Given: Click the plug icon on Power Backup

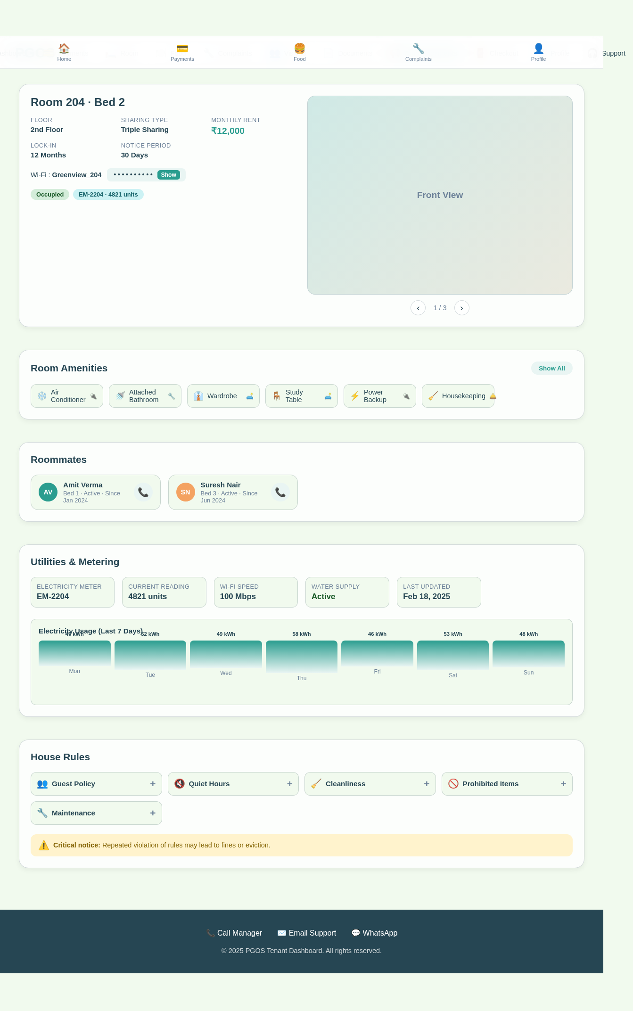Looking at the screenshot, I should [x=406, y=396].
